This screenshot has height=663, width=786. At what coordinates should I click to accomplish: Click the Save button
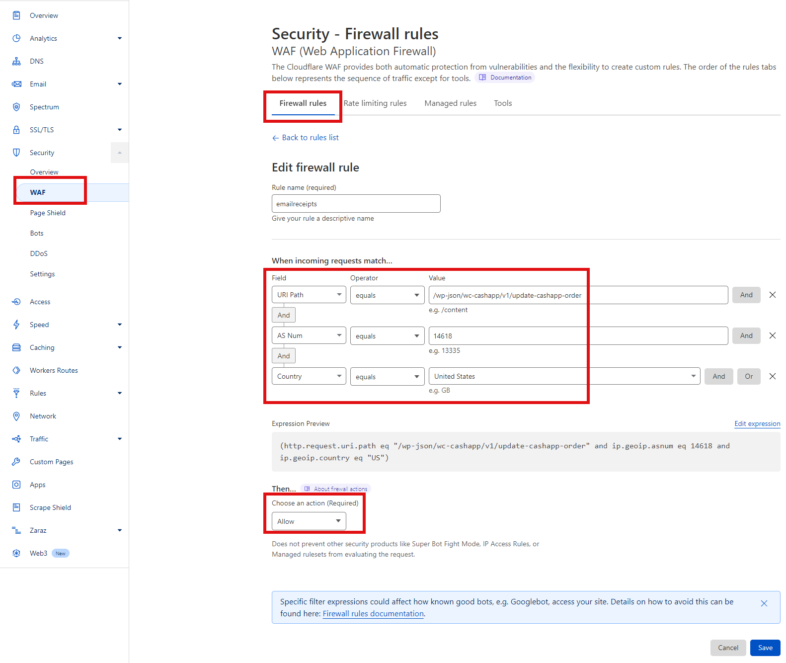pos(765,648)
